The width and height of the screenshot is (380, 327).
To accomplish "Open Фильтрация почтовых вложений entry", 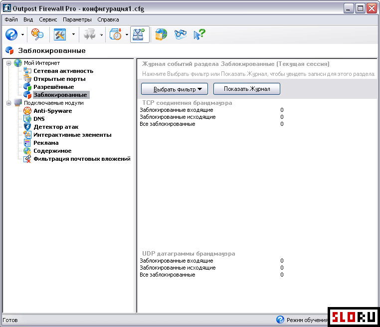I will click(x=82, y=159).
